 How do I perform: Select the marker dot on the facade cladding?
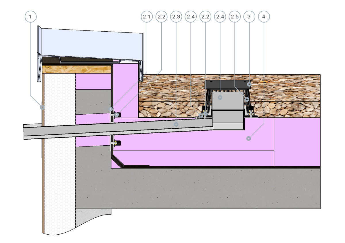point(42,108)
